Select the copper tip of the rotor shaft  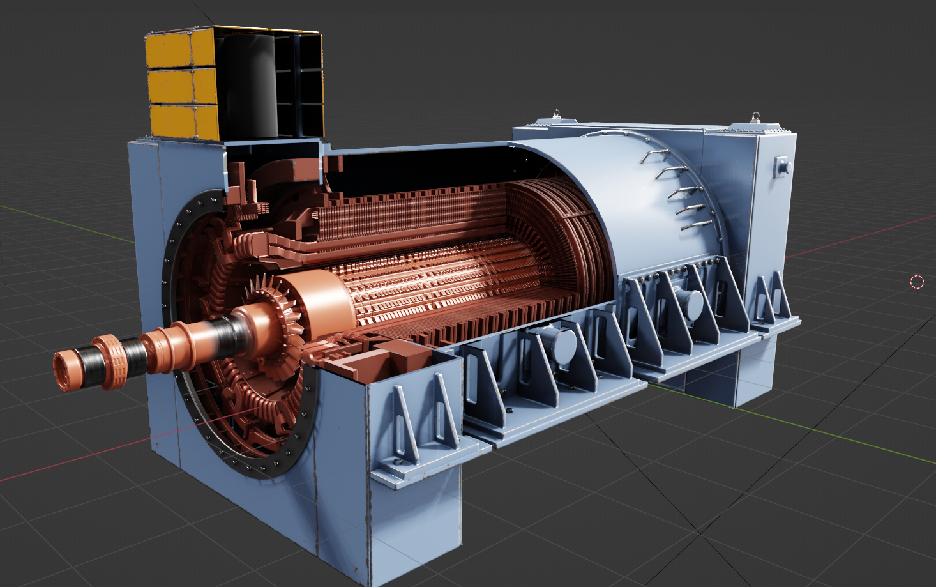(x=66, y=370)
